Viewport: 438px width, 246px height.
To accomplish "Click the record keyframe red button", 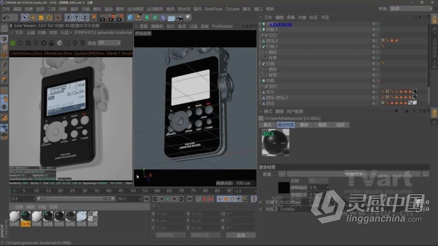I will pos(204,199).
